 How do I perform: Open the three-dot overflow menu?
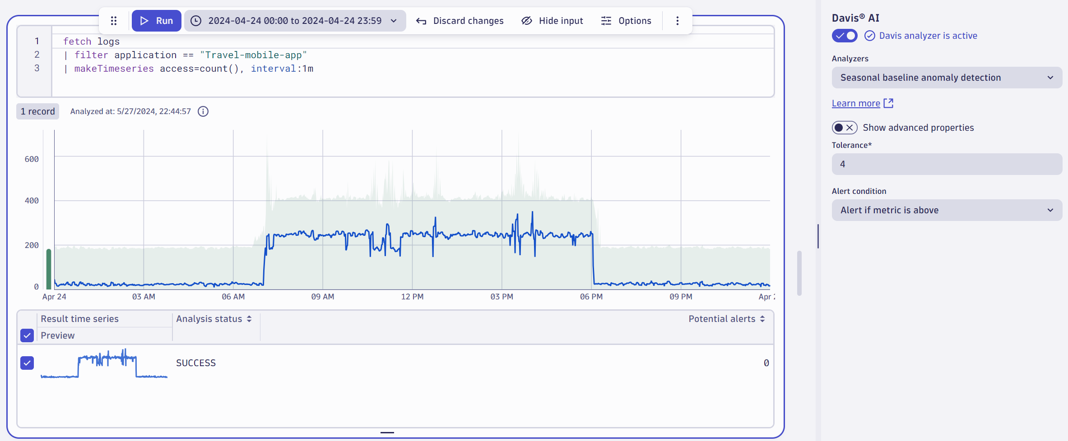pos(677,21)
